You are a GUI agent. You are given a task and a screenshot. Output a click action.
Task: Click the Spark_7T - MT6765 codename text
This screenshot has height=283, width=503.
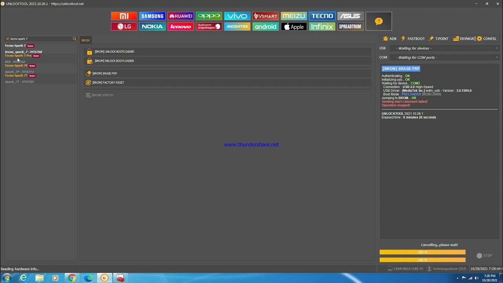(x=19, y=82)
